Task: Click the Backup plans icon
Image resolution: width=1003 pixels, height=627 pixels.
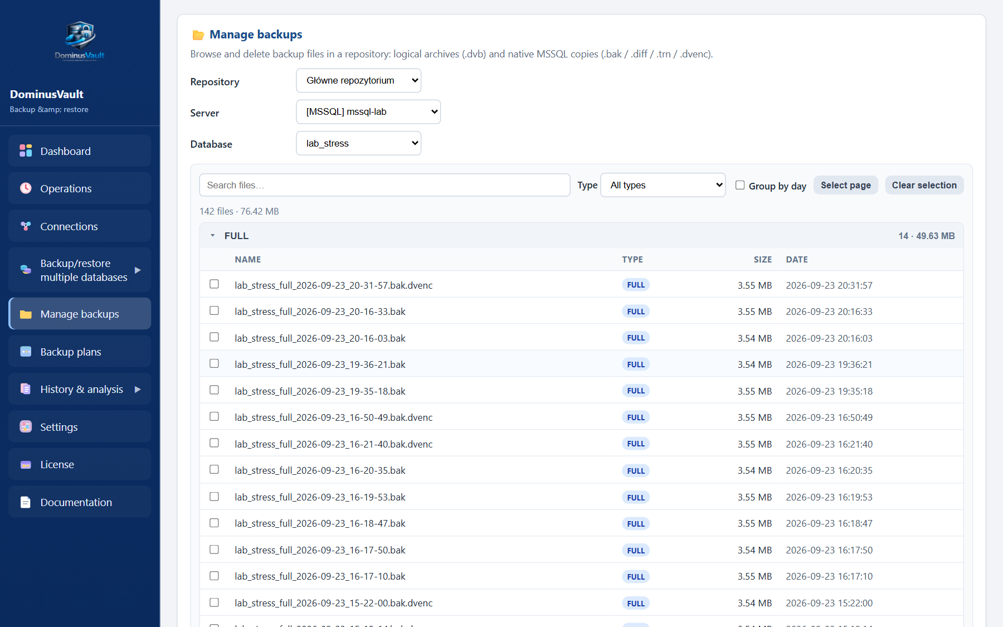Action: [26, 352]
